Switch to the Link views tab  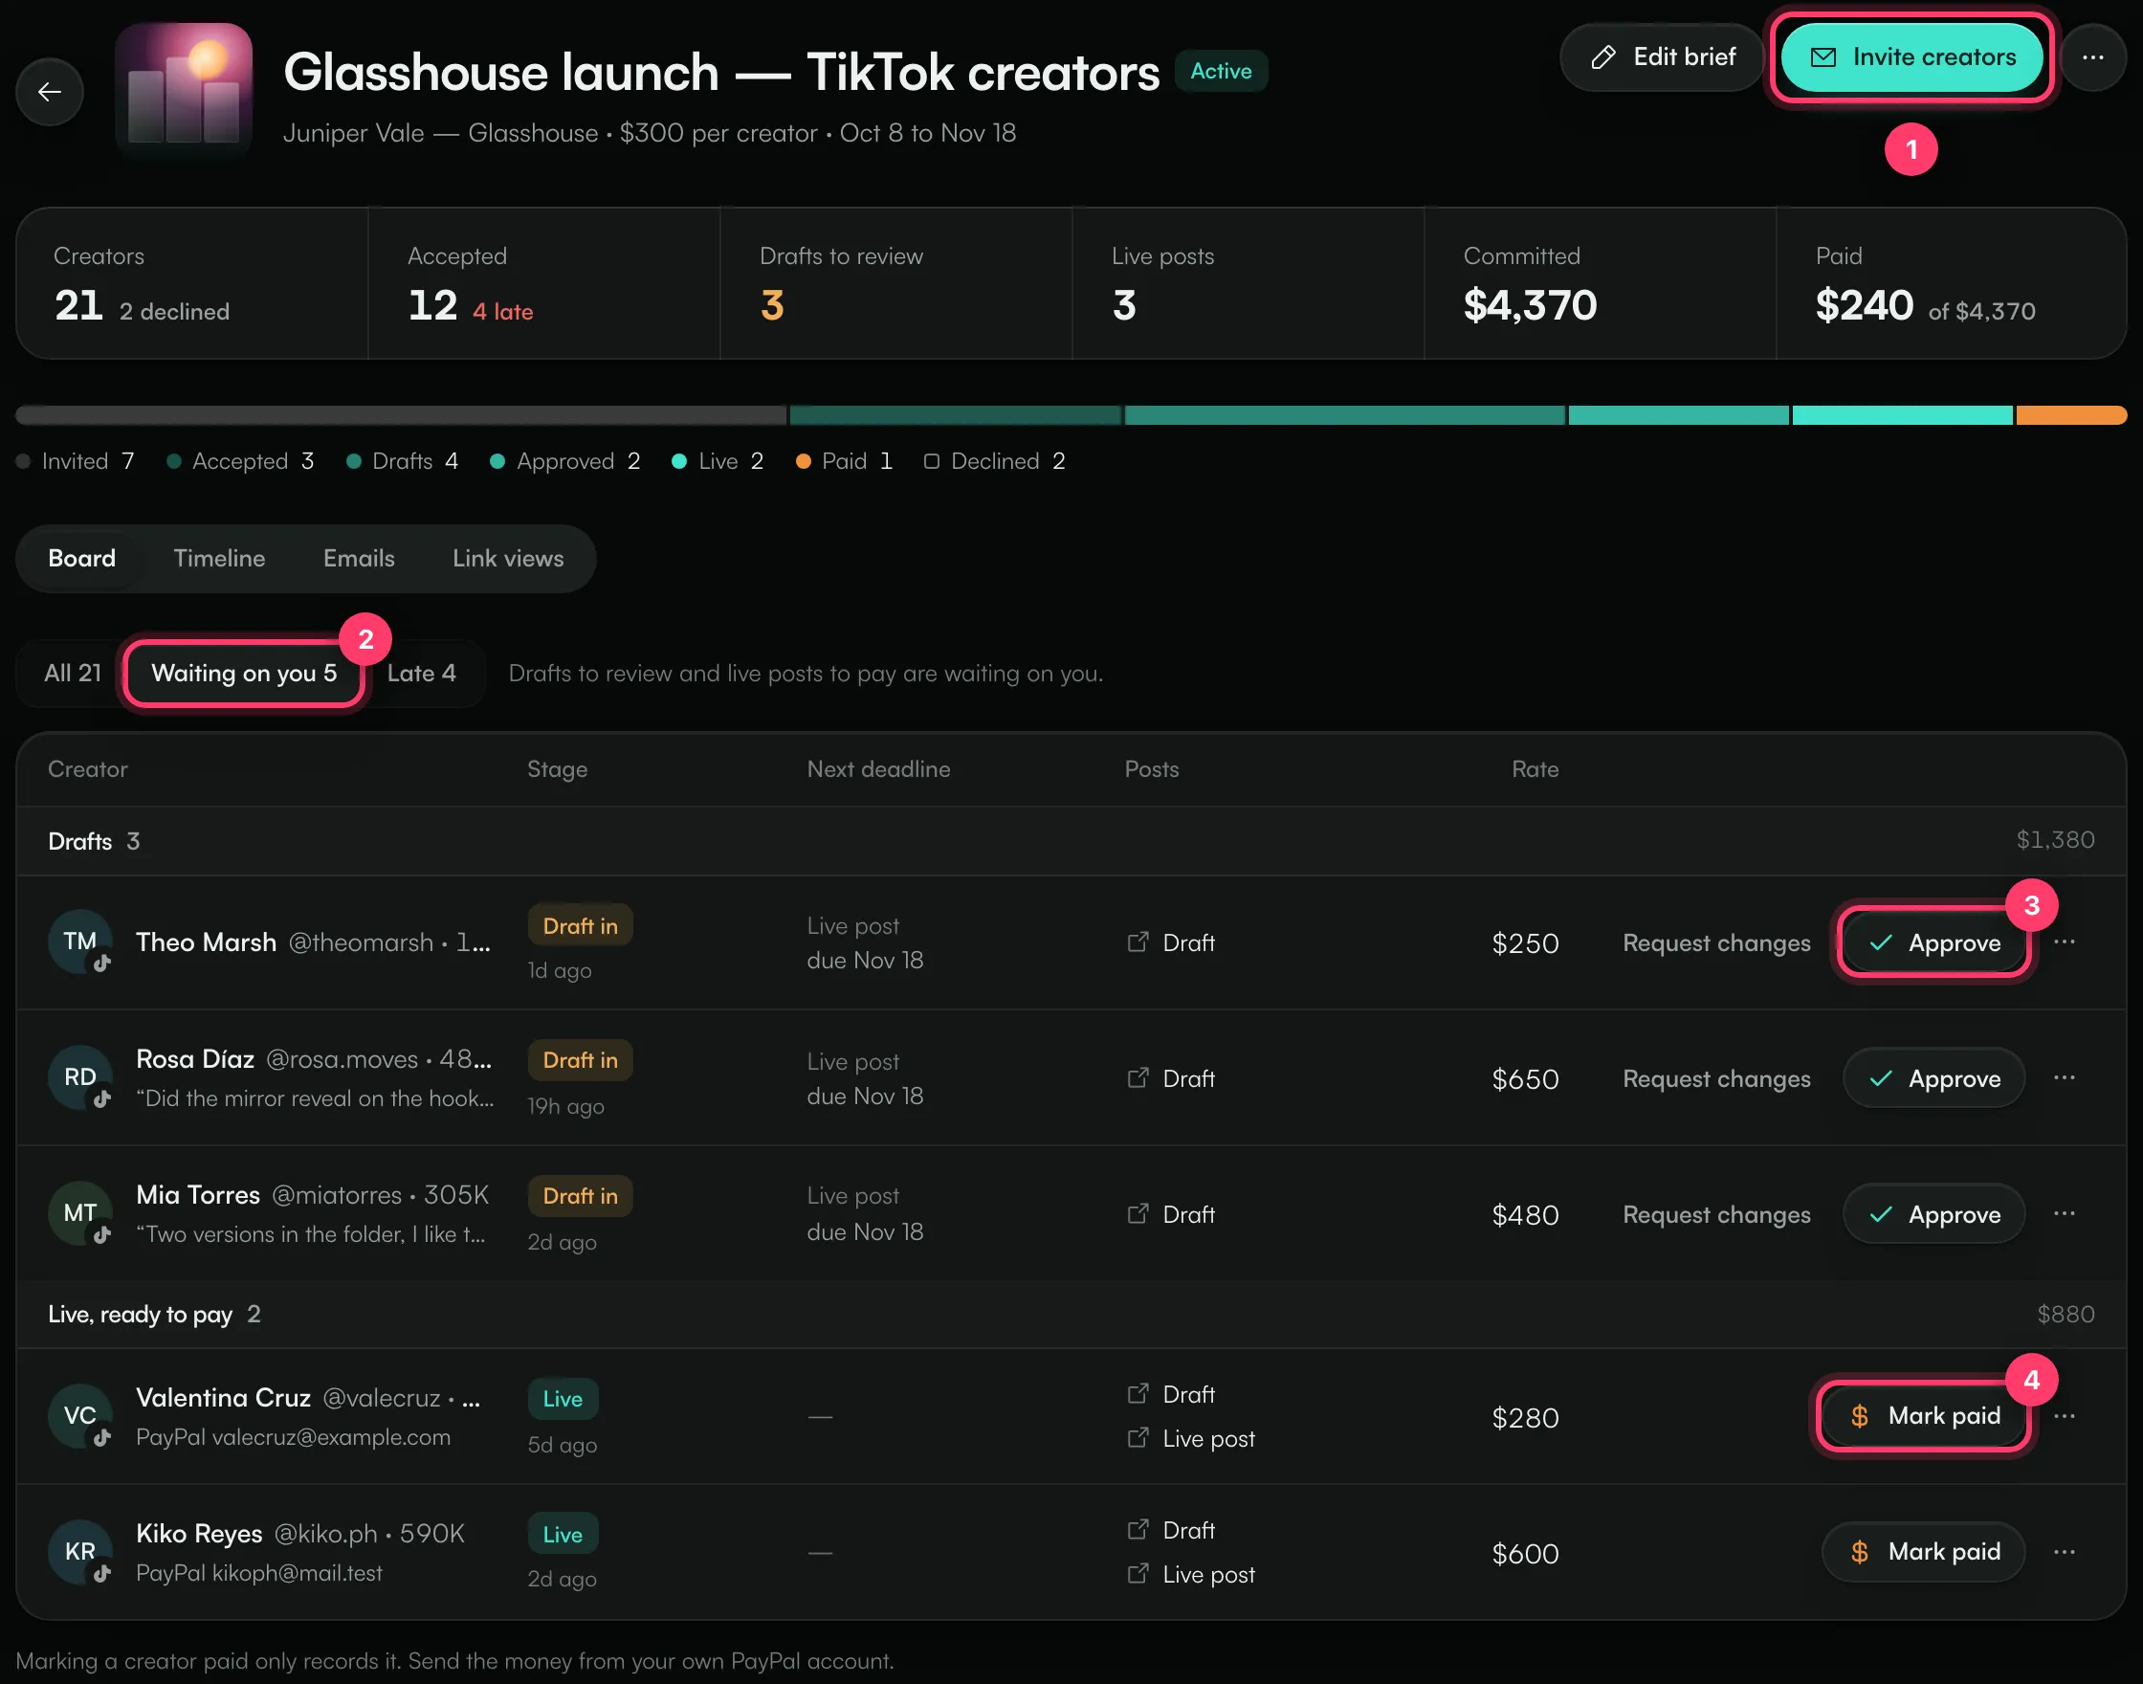coord(508,558)
